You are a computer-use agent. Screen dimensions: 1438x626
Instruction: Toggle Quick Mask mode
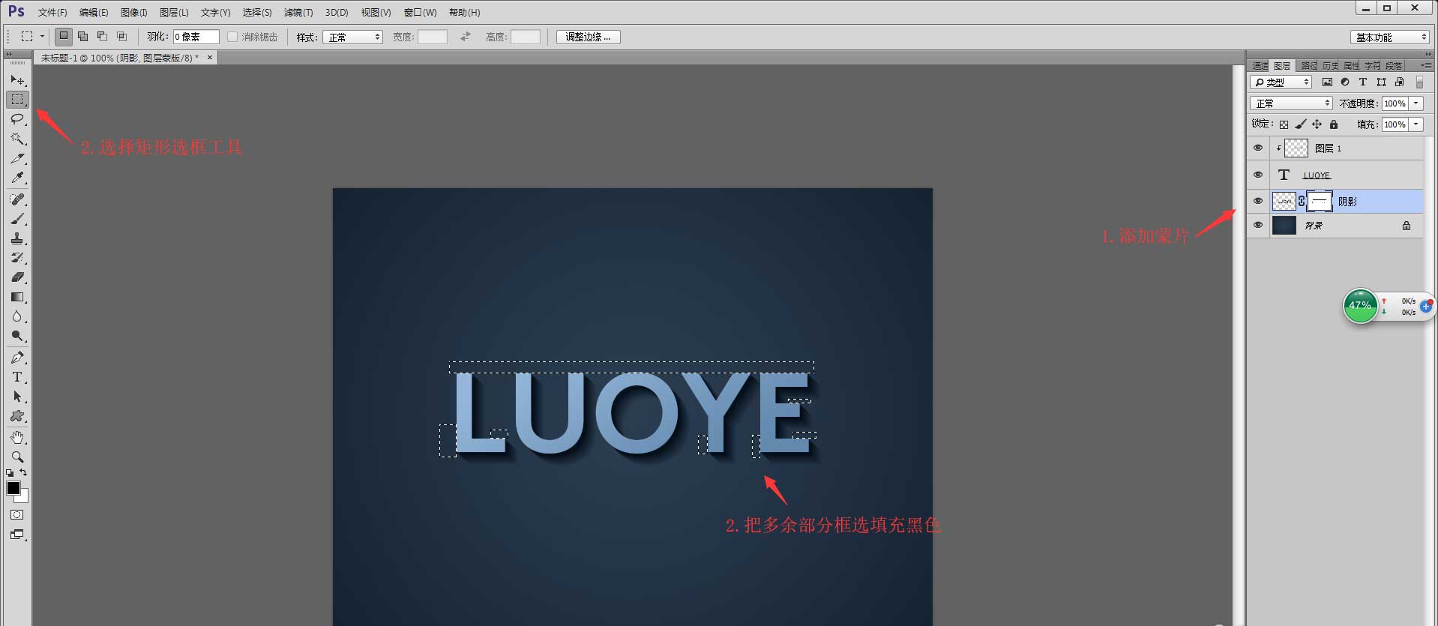pyautogui.click(x=17, y=514)
